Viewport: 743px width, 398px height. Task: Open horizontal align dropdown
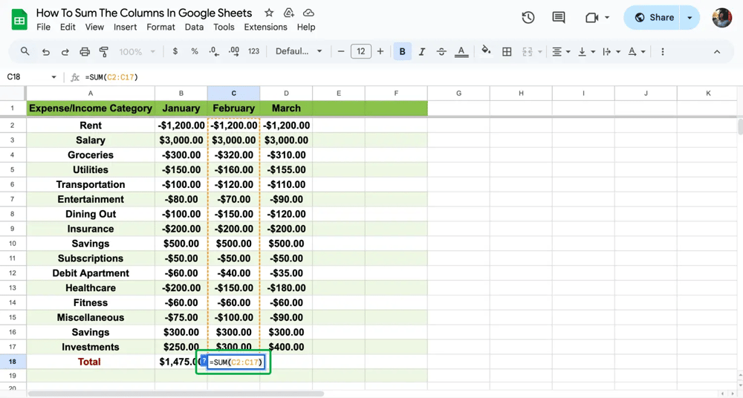[x=561, y=52]
